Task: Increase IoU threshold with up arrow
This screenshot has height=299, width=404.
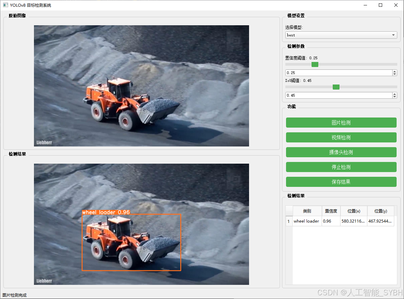Action: tap(395, 94)
